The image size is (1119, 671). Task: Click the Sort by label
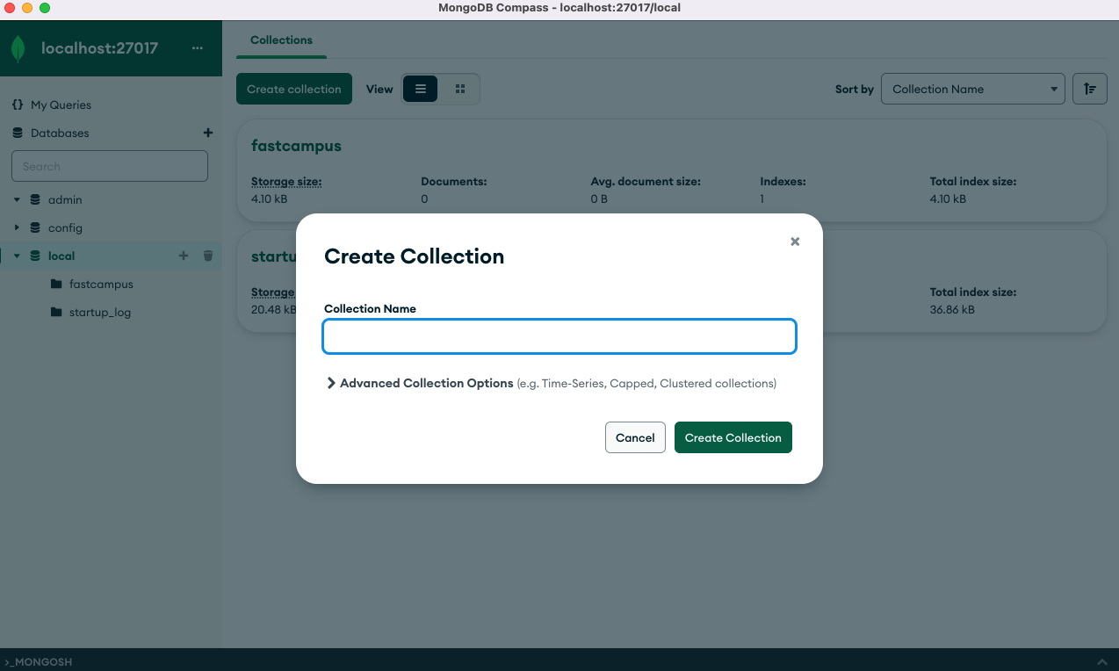click(x=855, y=89)
